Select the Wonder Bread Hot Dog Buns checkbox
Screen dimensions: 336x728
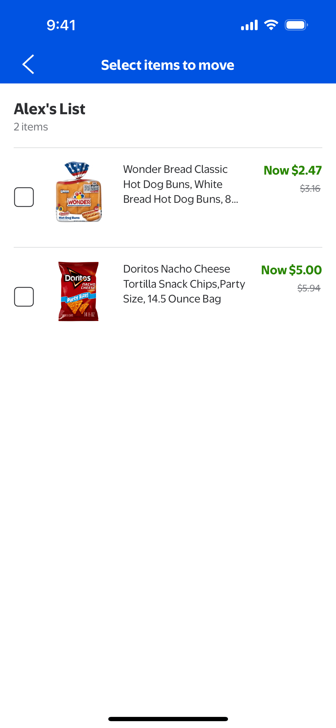pyautogui.click(x=24, y=197)
